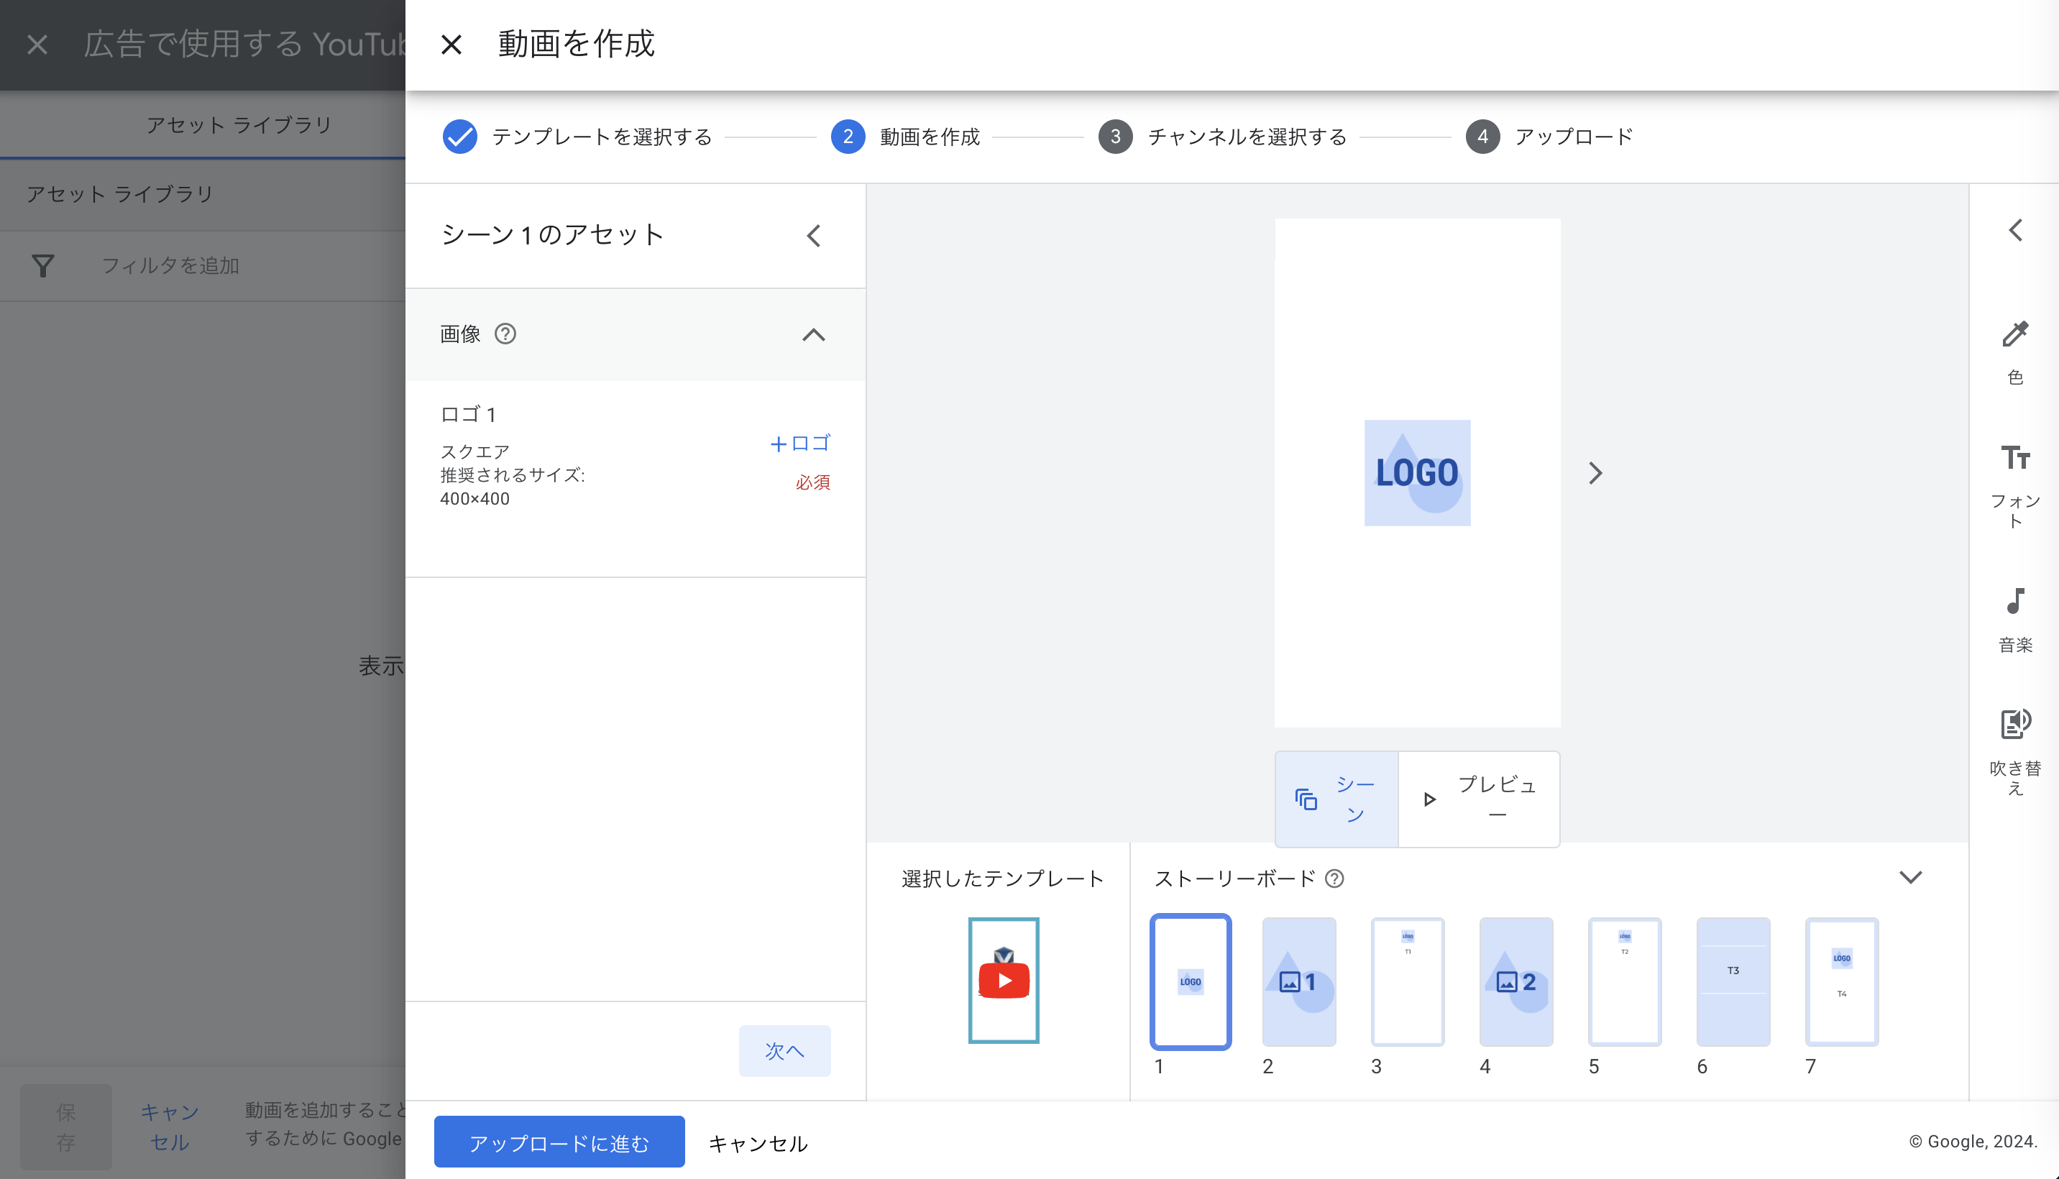Go to next scene with right arrow

click(1595, 473)
